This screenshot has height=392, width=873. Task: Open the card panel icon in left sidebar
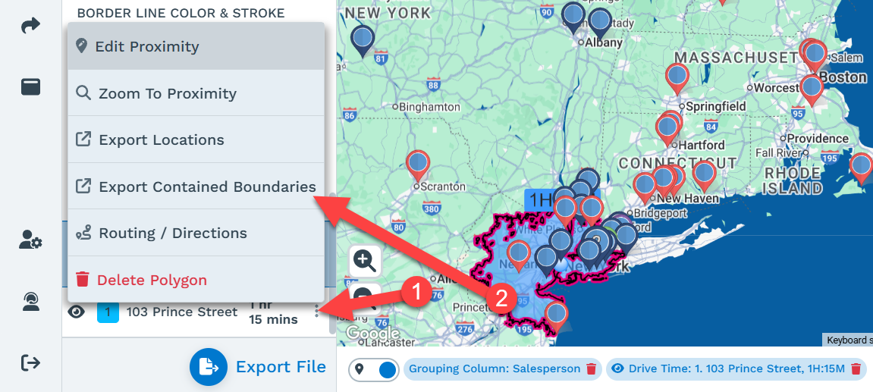pyautogui.click(x=30, y=87)
